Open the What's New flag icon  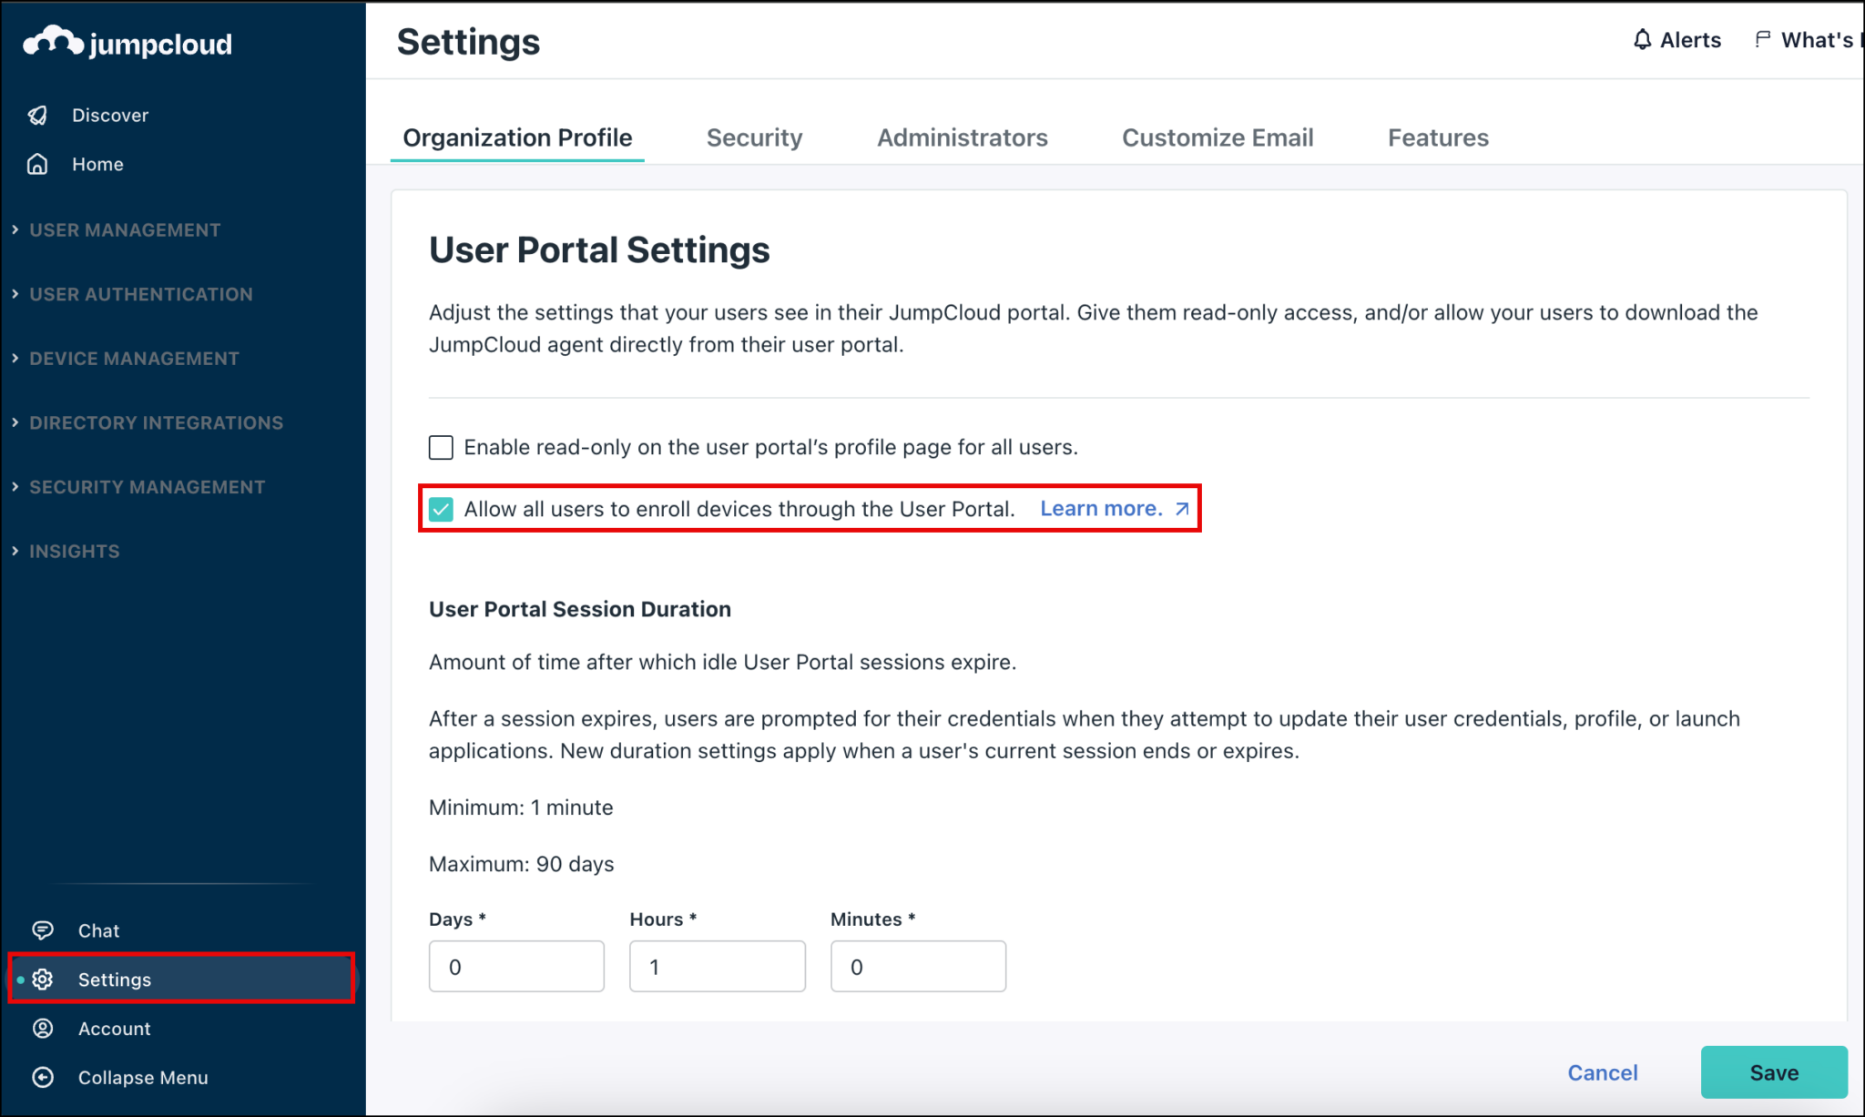click(1764, 39)
